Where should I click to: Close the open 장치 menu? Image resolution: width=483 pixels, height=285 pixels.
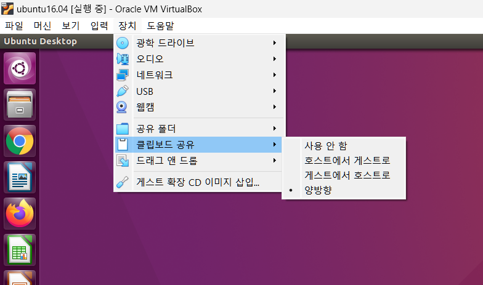127,26
